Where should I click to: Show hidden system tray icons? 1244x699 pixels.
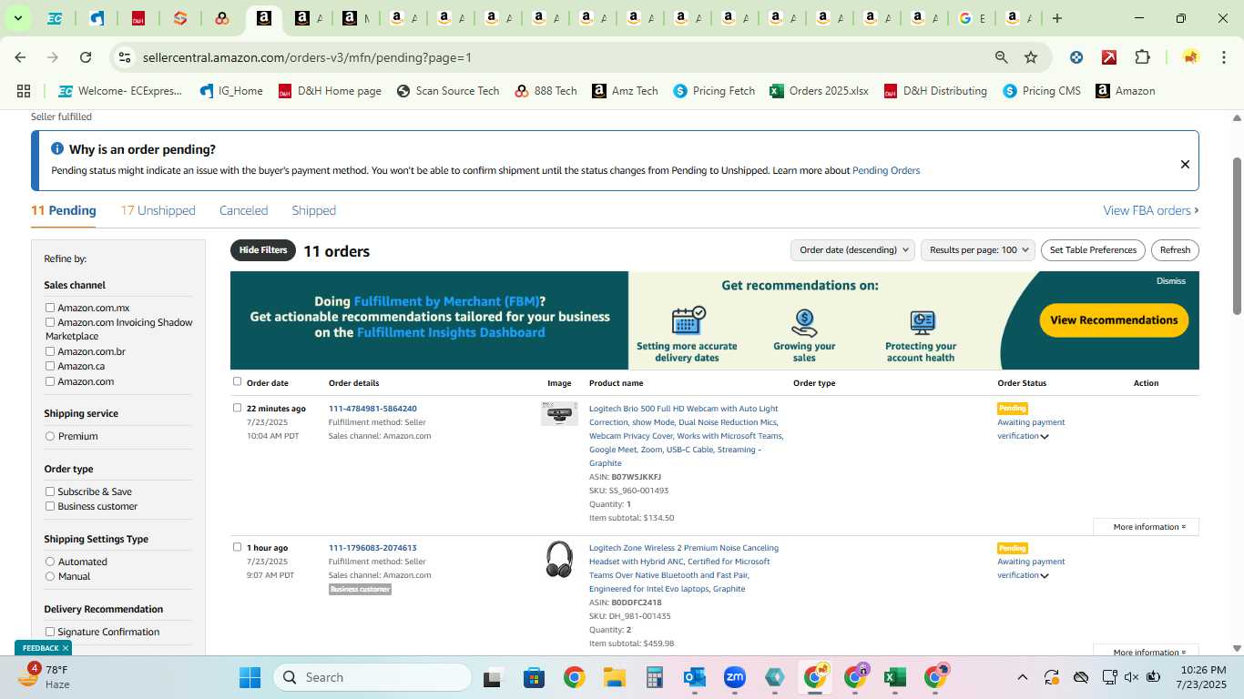click(x=1022, y=677)
